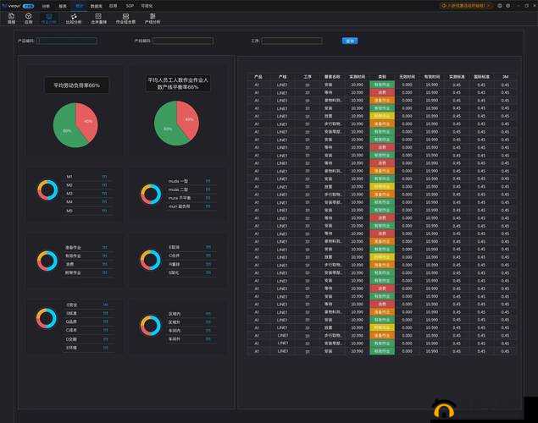Sort table by 3M column header

pyautogui.click(x=505, y=77)
